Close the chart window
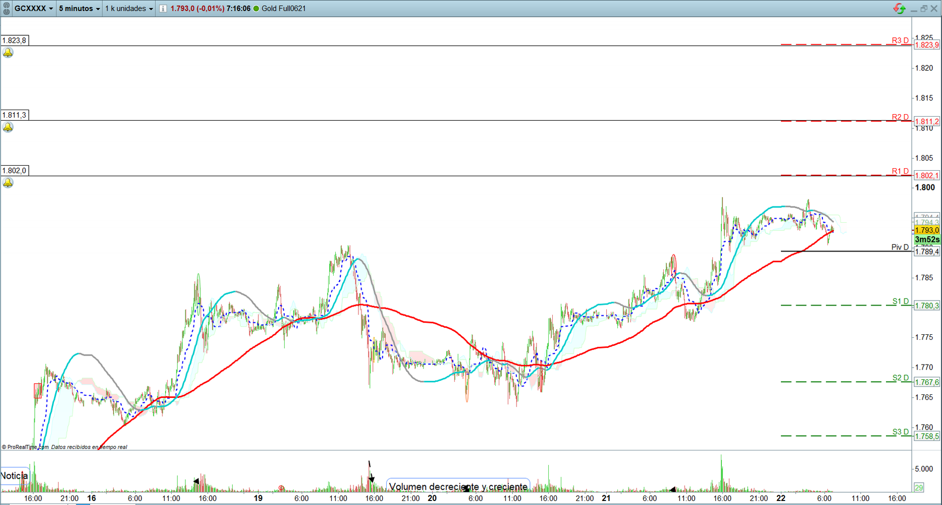942x505 pixels. [934, 9]
